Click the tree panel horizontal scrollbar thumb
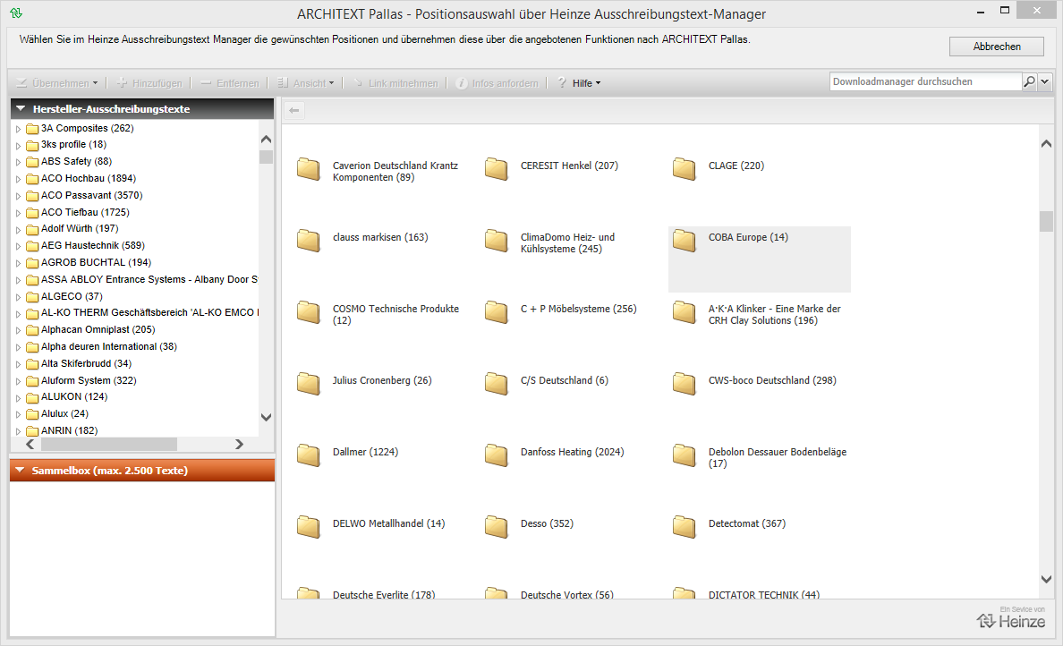This screenshot has width=1063, height=646. click(108, 444)
